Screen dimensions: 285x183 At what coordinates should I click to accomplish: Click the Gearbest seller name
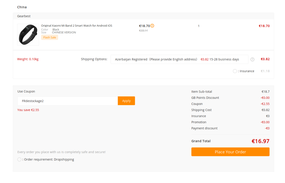tap(24, 16)
